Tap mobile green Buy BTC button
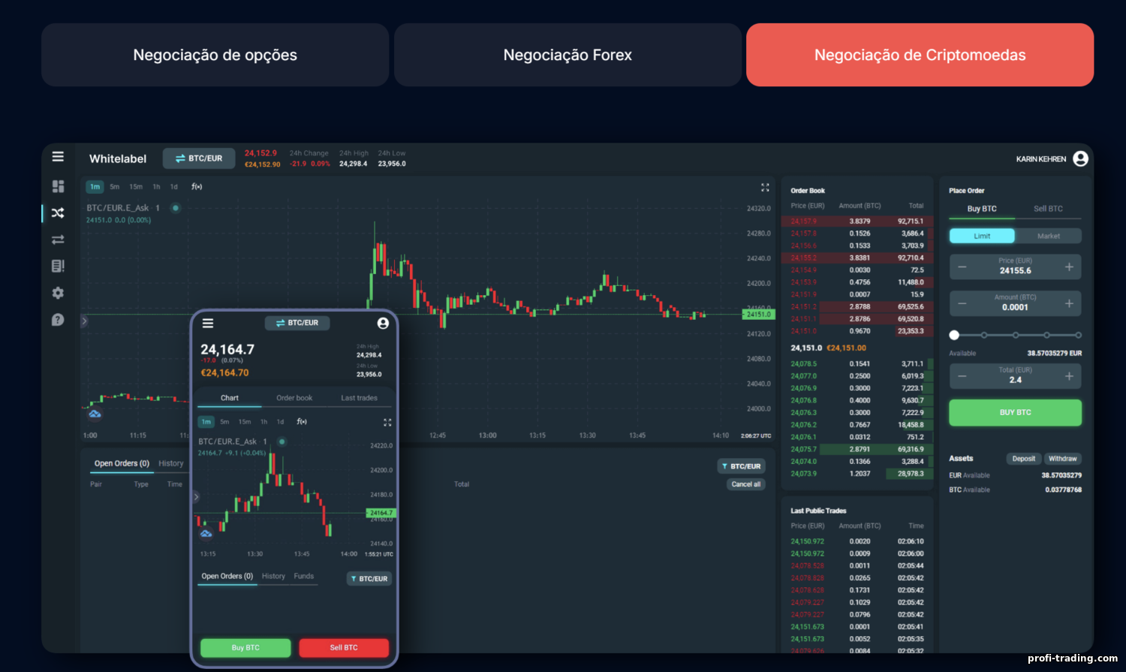 coord(245,647)
